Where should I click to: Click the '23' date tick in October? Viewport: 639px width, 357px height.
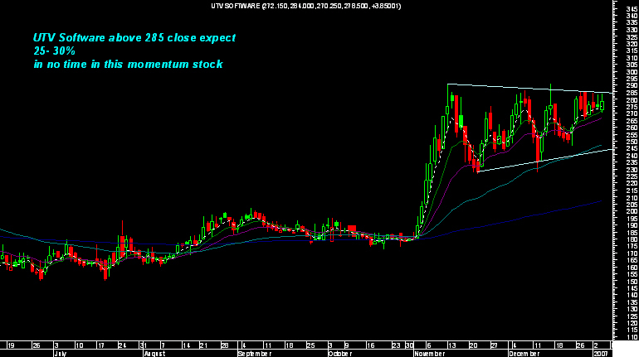click(x=396, y=345)
